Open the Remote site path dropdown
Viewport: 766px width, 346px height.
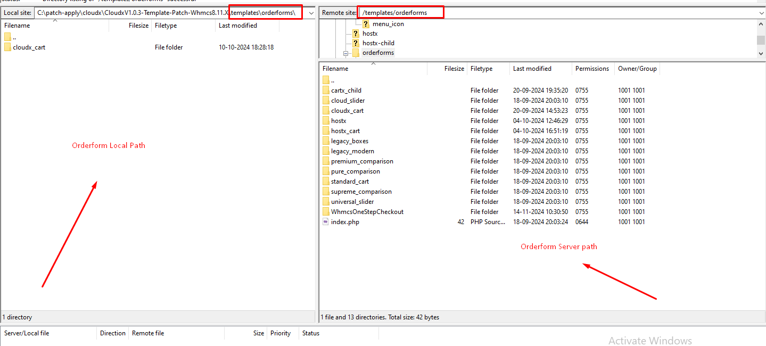point(761,13)
